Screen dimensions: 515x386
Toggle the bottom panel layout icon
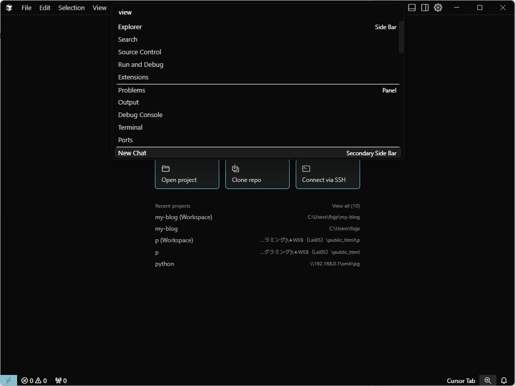412,8
